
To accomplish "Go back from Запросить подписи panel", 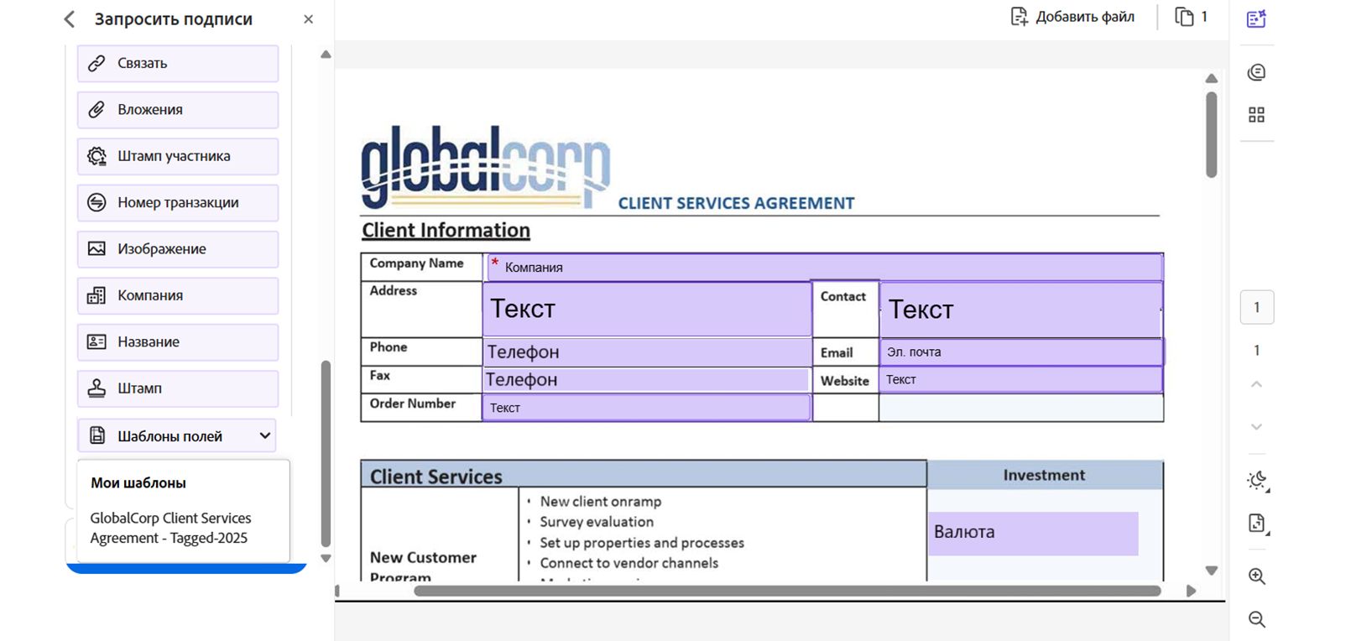I will (x=70, y=19).
